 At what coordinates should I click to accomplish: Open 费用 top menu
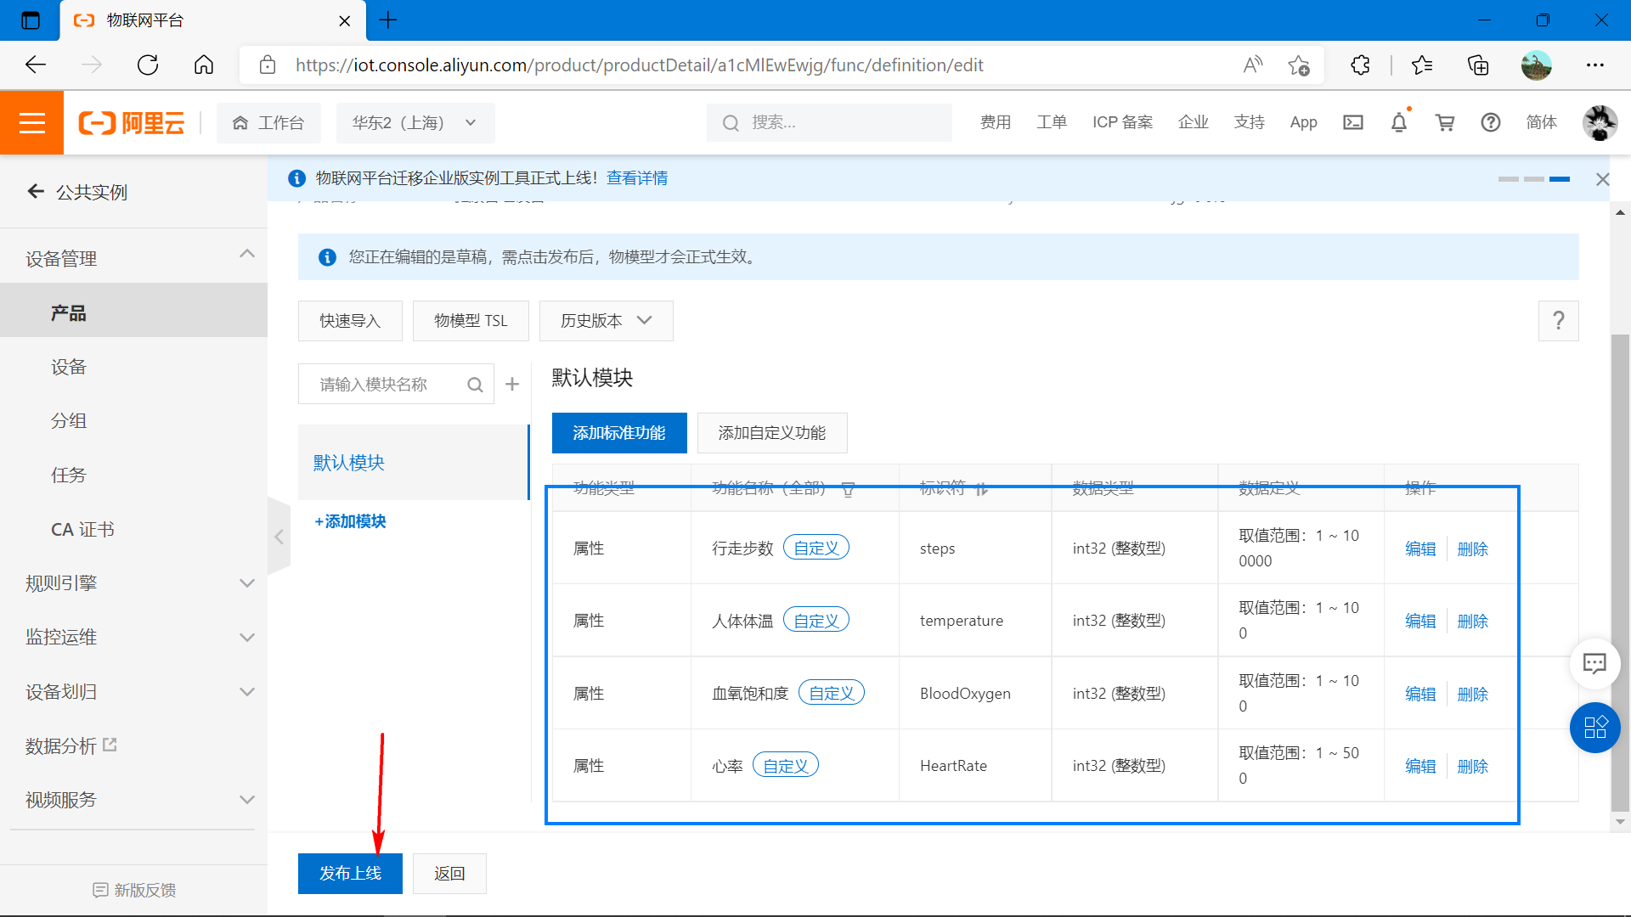click(996, 122)
